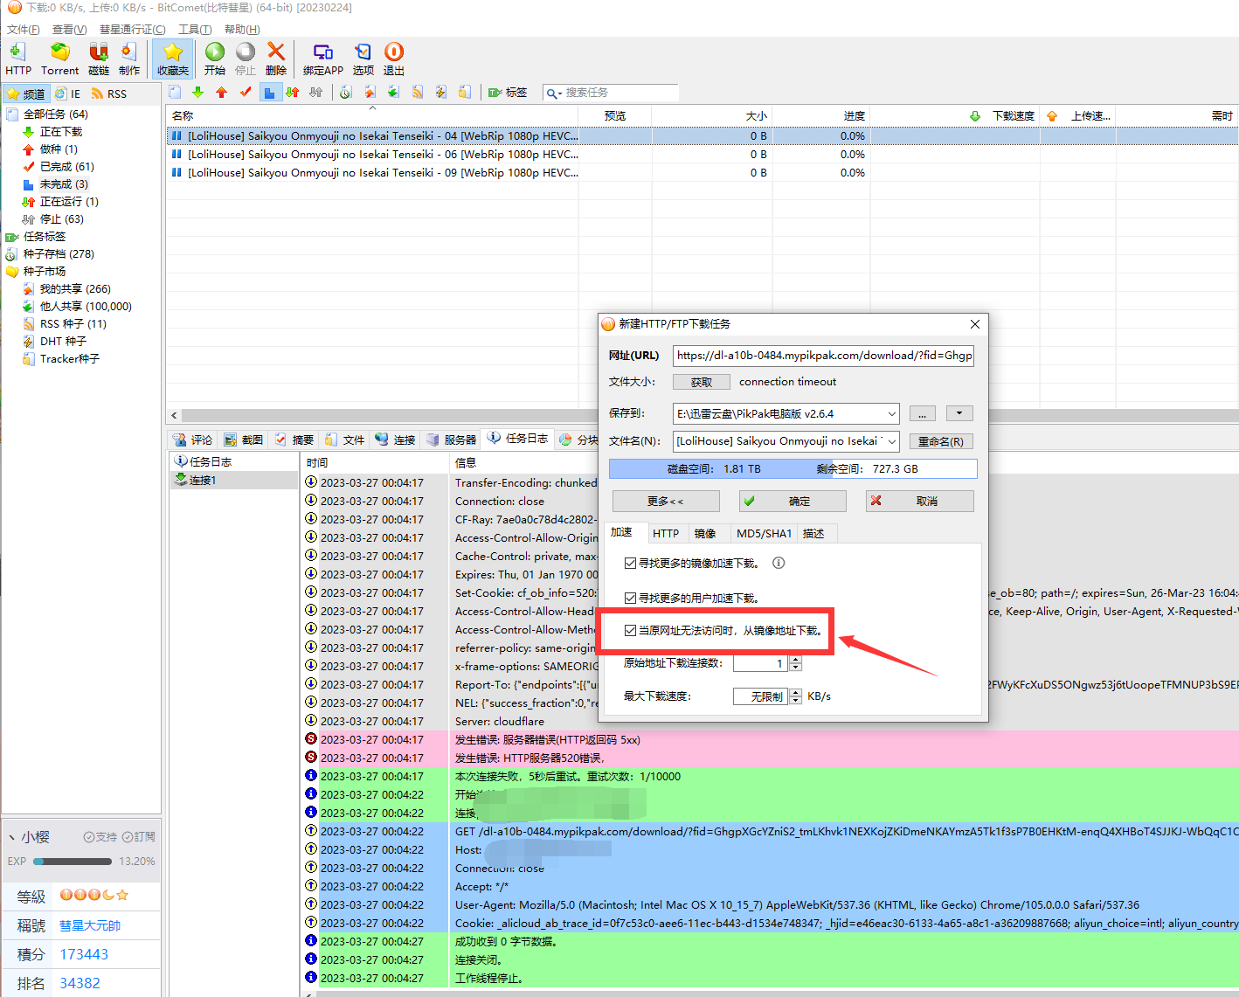Click the 制作 make torrent icon
Screen dimensions: 1239x997
click(x=129, y=59)
